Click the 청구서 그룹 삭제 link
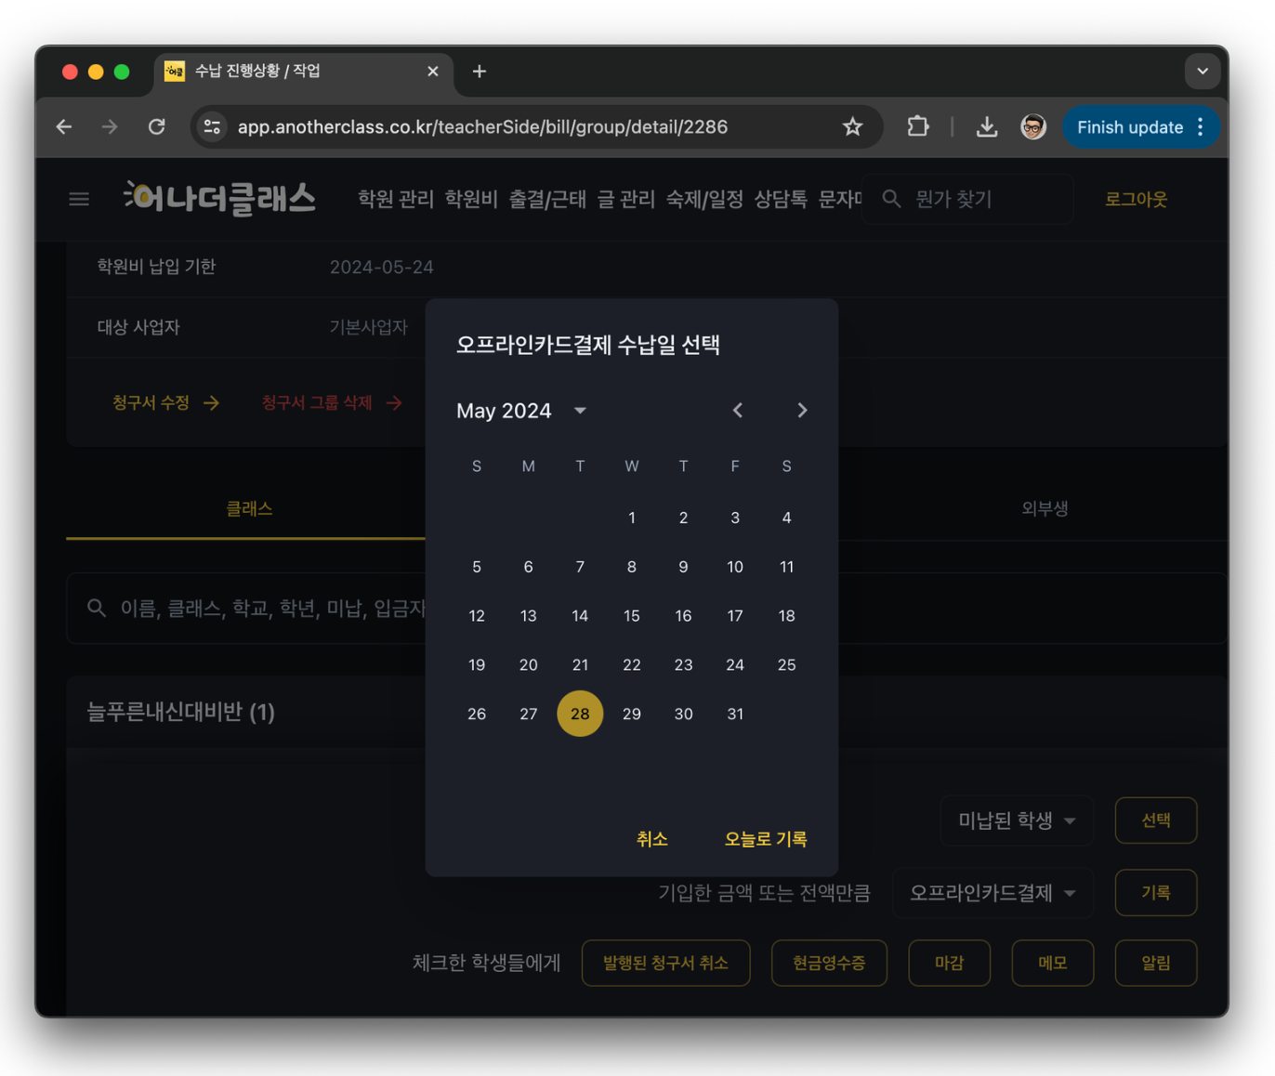This screenshot has width=1275, height=1076. point(332,402)
